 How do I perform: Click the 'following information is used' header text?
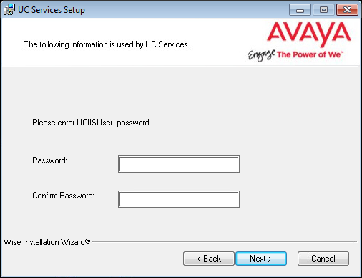(x=107, y=44)
